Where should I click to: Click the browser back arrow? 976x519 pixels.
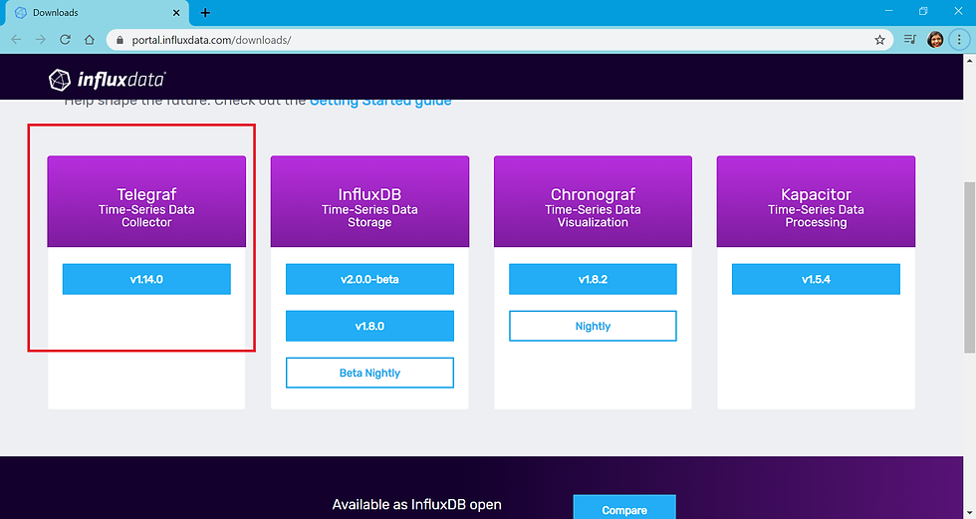pyautogui.click(x=16, y=40)
